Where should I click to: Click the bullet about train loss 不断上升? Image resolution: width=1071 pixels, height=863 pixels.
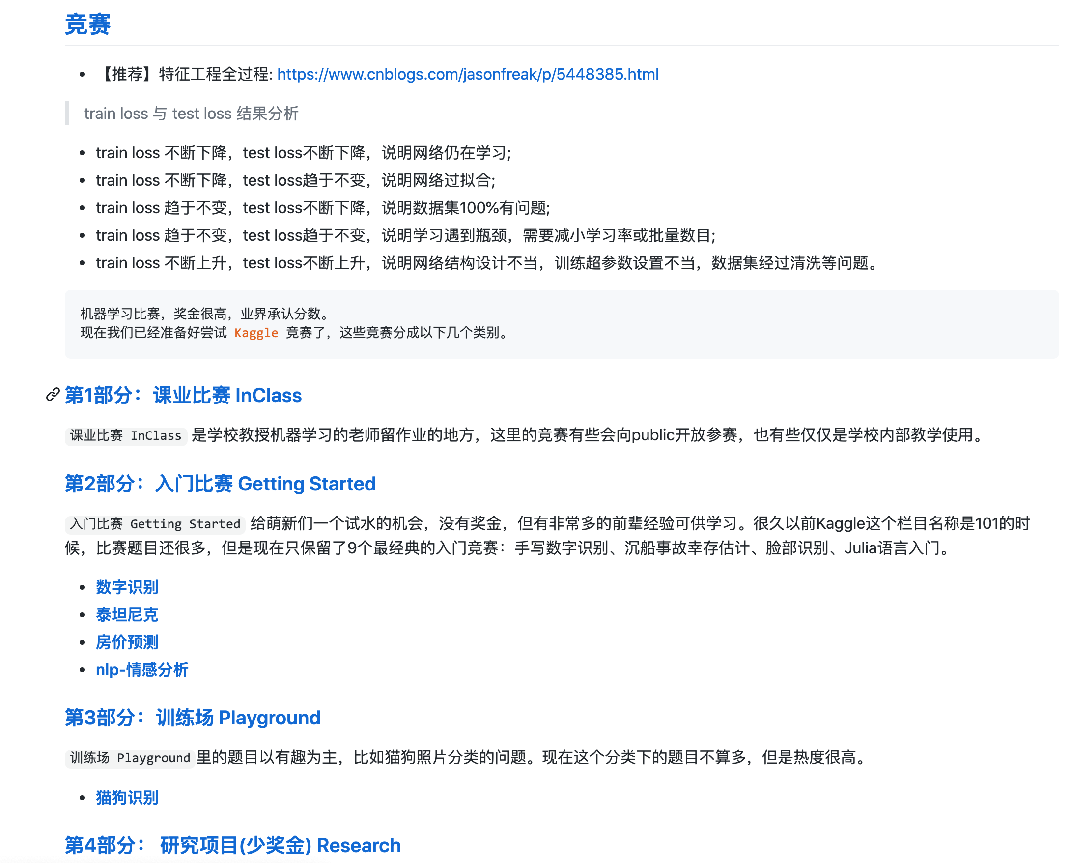[486, 263]
